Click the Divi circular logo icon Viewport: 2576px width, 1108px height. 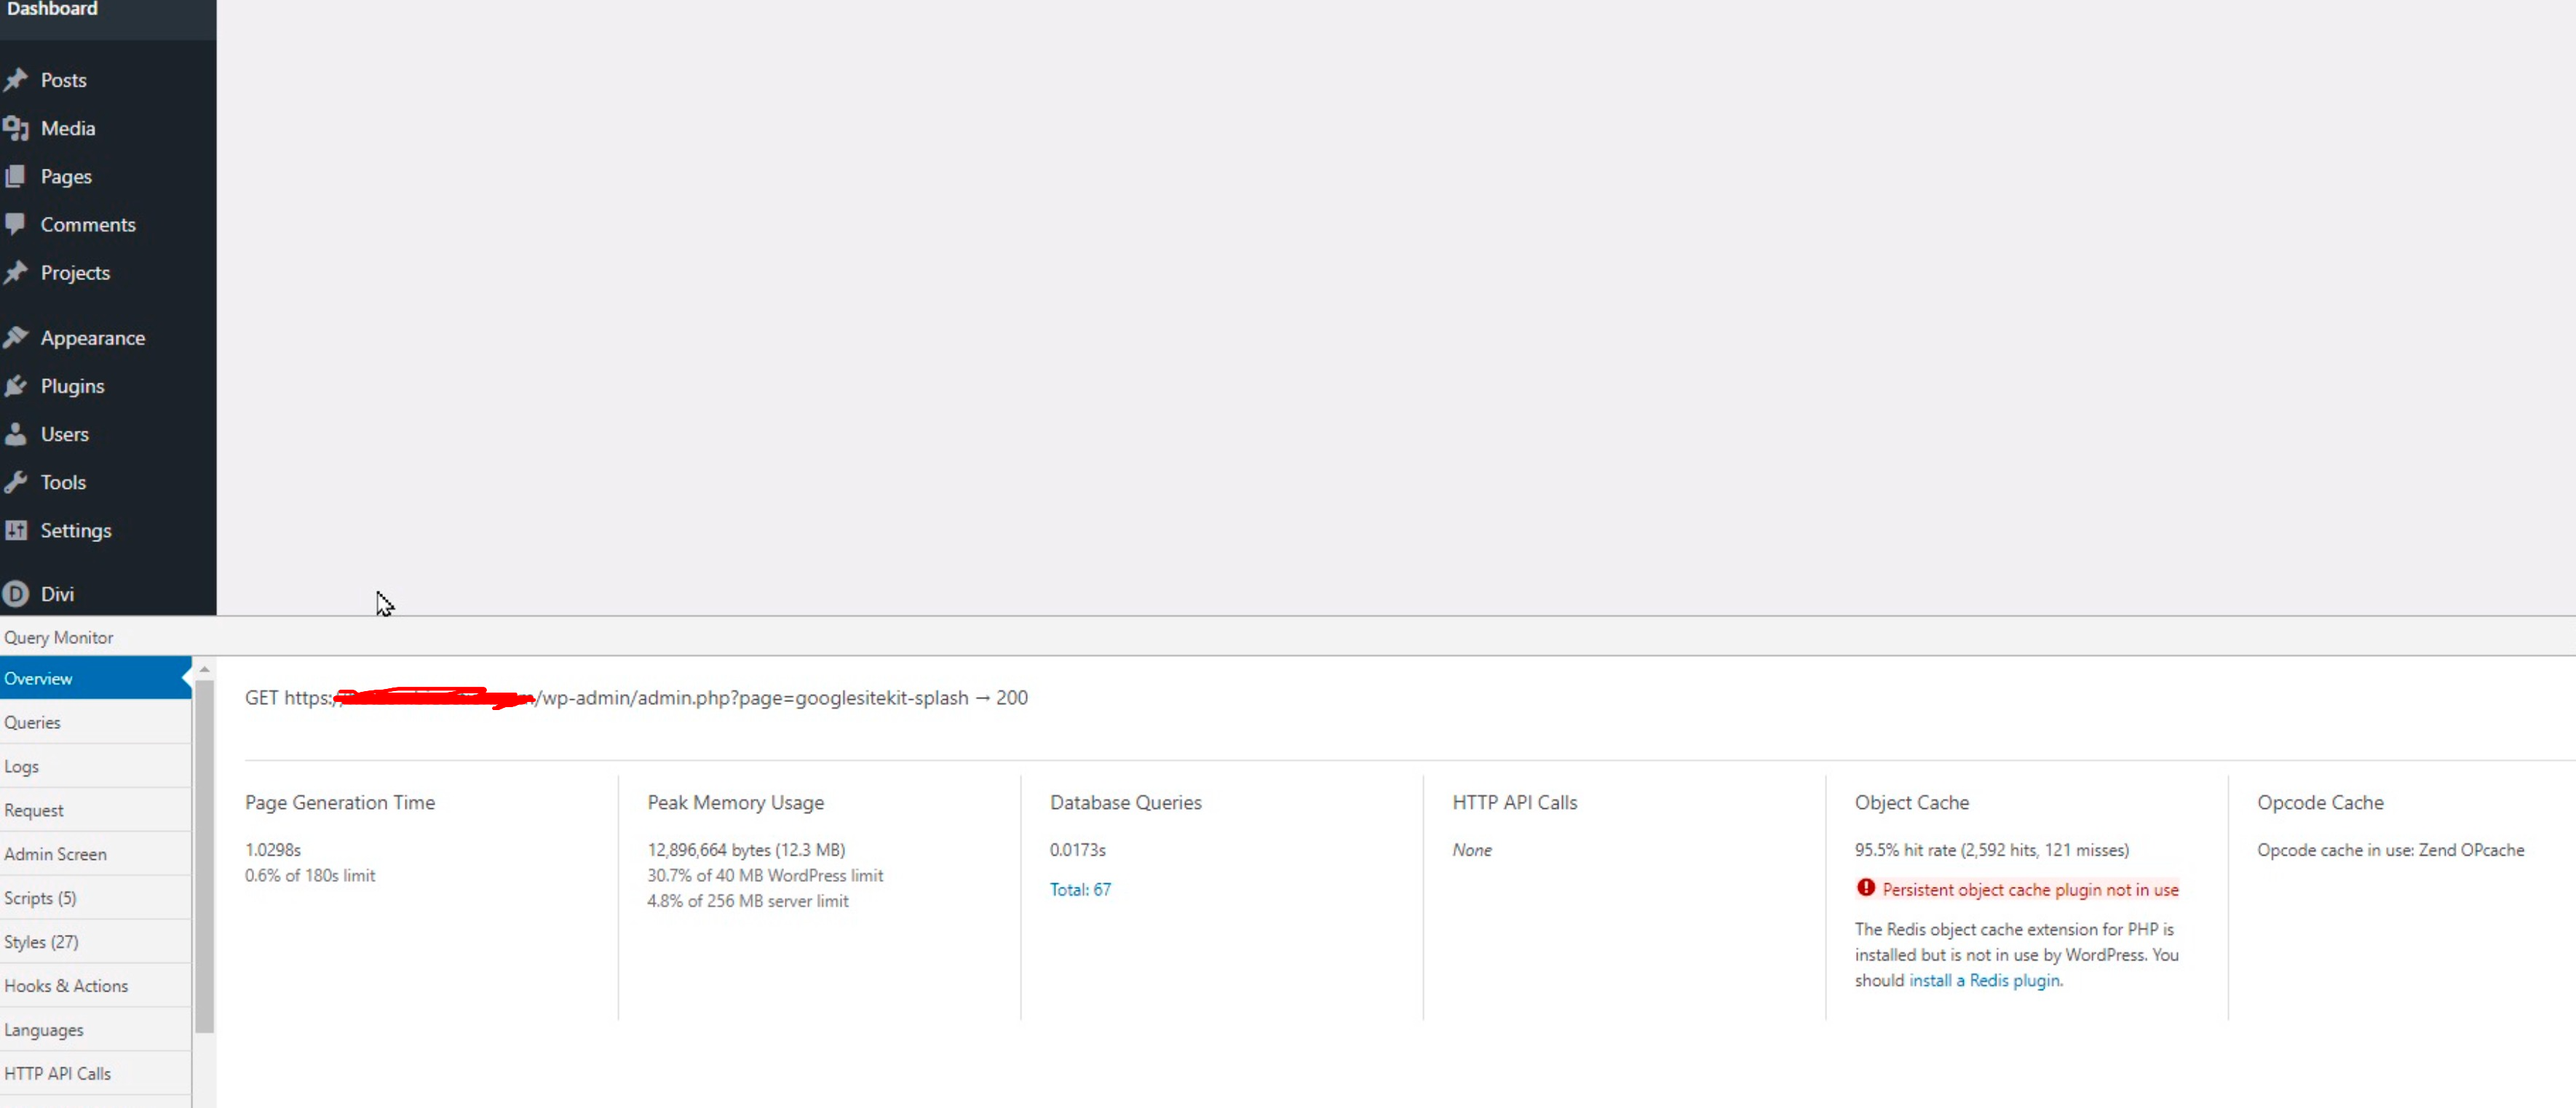click(17, 594)
